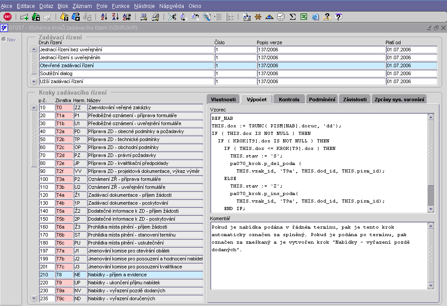The width and height of the screenshot is (447, 306).
Task: Click the sort descending Z-A icon
Action: [x=115, y=17]
